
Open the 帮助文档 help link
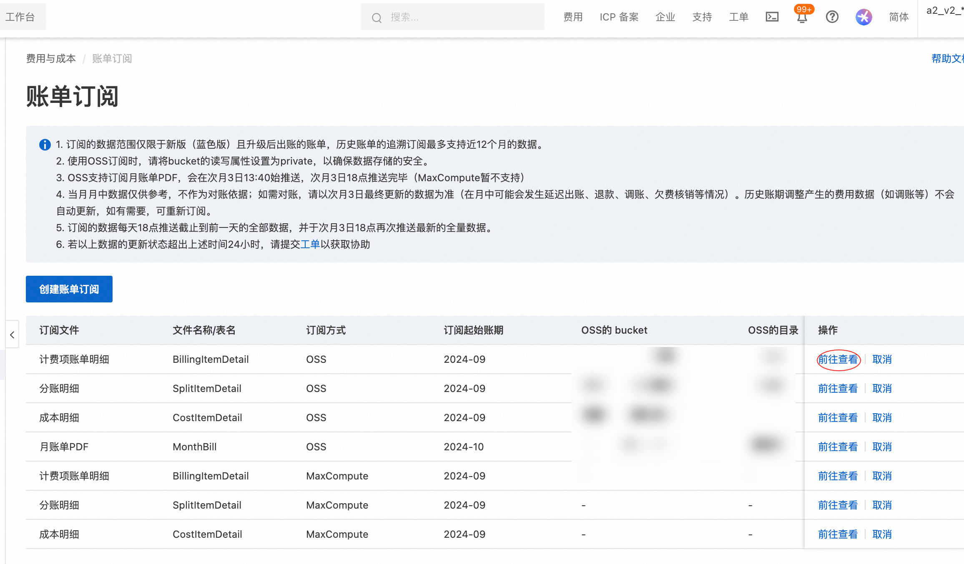(947, 59)
